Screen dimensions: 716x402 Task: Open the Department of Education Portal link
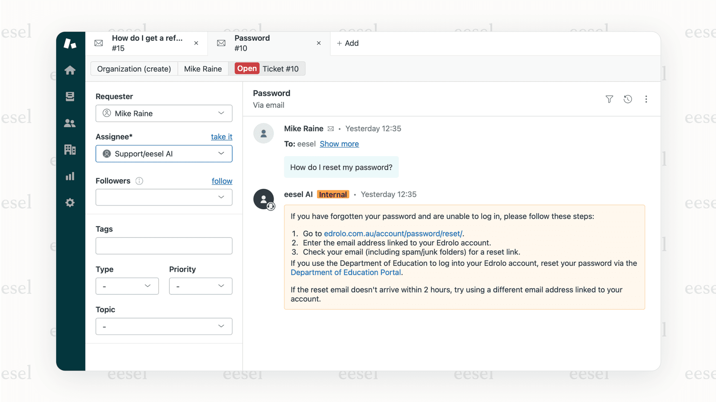pyautogui.click(x=346, y=272)
